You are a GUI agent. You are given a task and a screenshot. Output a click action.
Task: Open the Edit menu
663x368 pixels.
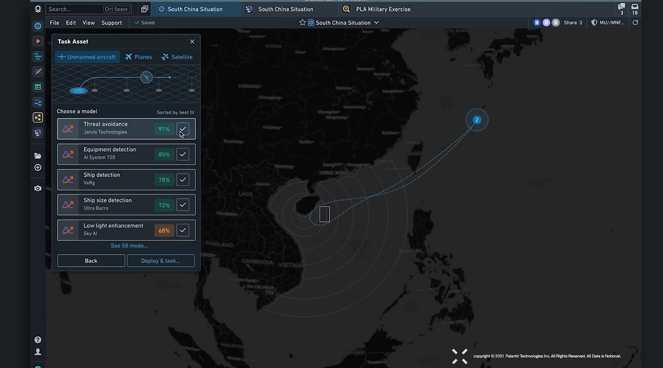(x=71, y=23)
